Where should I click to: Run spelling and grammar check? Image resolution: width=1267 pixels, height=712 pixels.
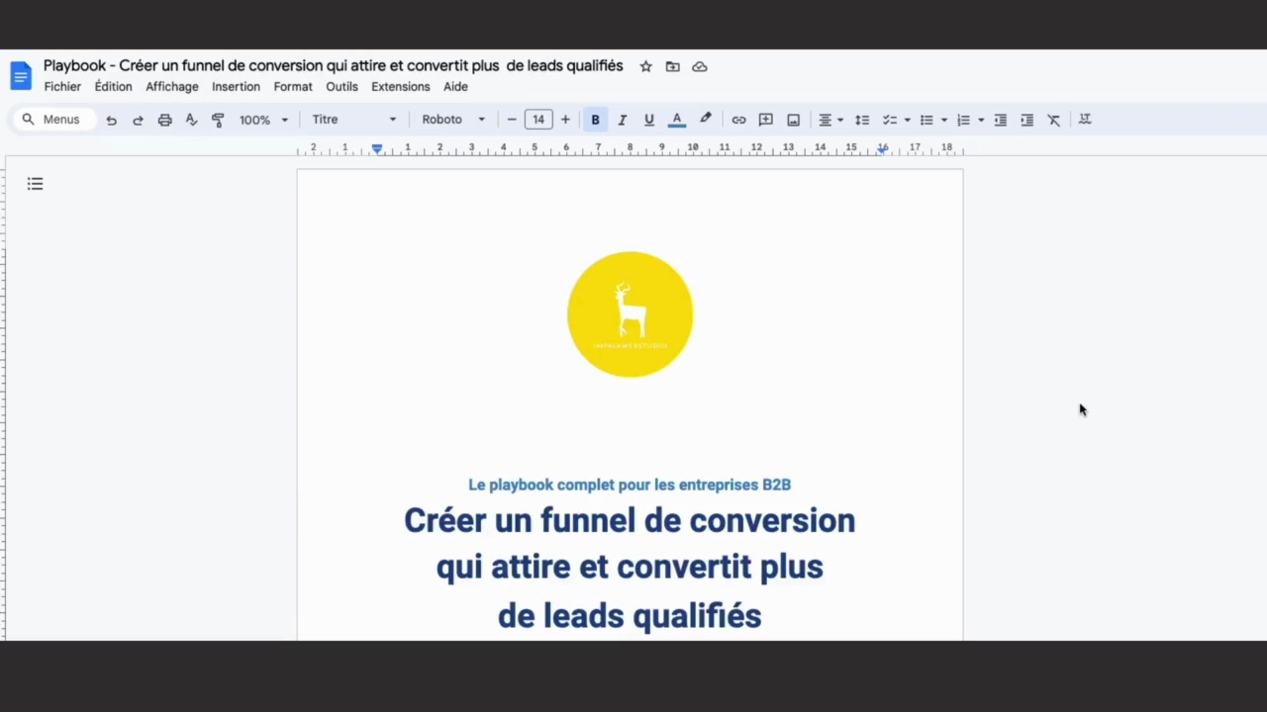(191, 120)
